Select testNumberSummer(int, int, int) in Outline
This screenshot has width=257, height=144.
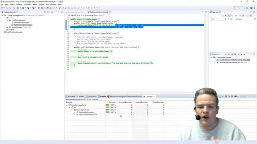(x=232, y=62)
